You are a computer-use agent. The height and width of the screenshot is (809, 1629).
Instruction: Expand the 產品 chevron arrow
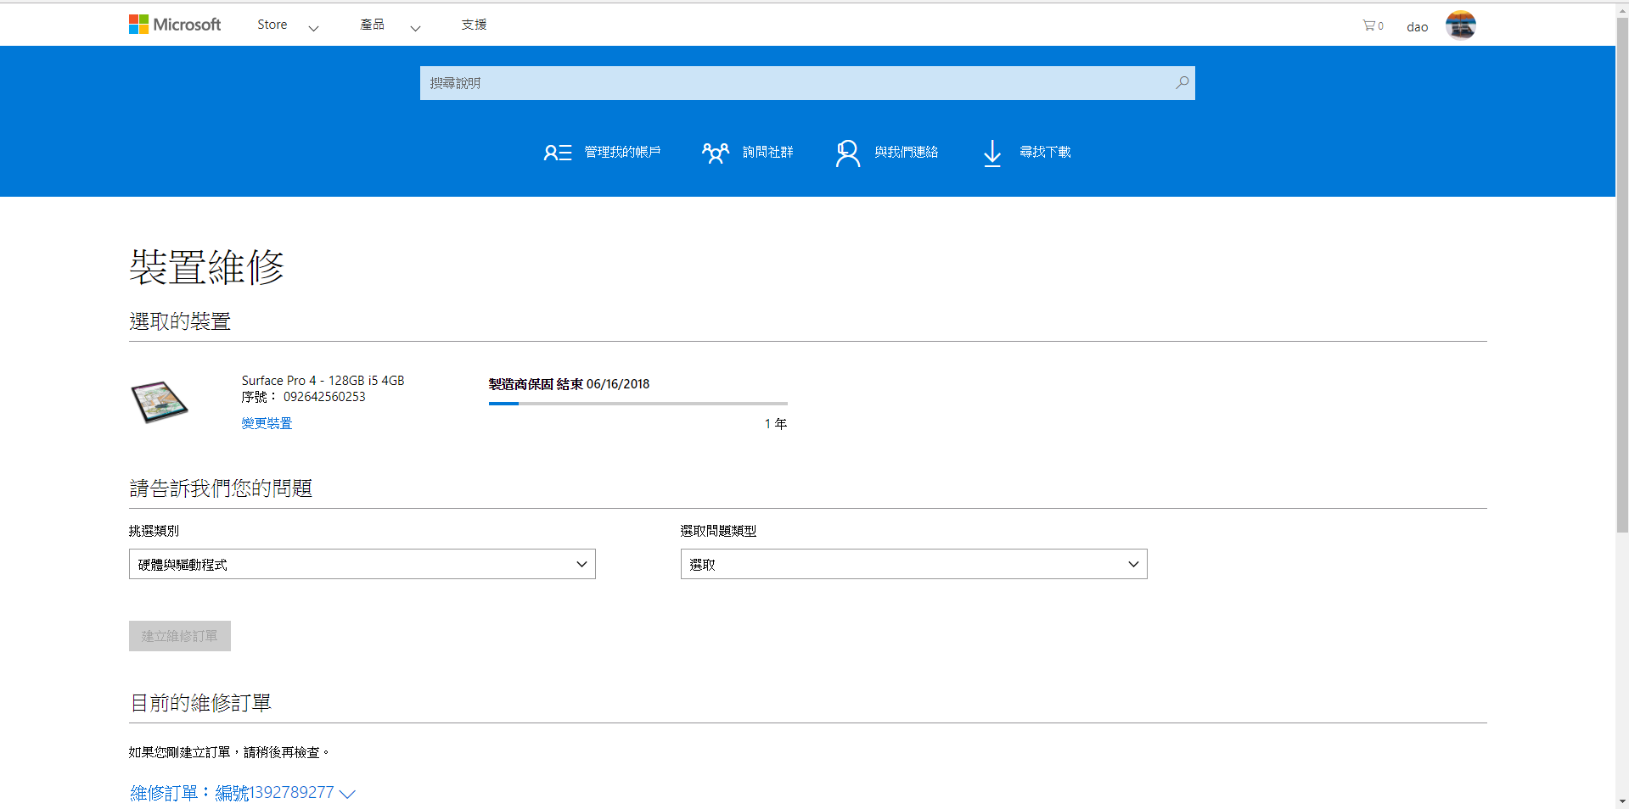415,28
